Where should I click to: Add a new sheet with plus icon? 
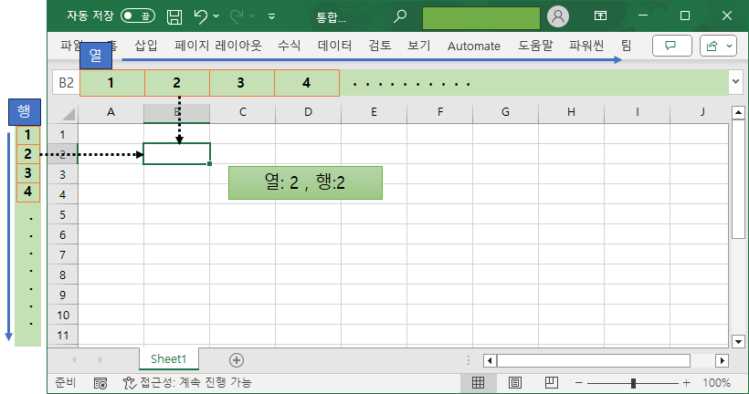(237, 360)
